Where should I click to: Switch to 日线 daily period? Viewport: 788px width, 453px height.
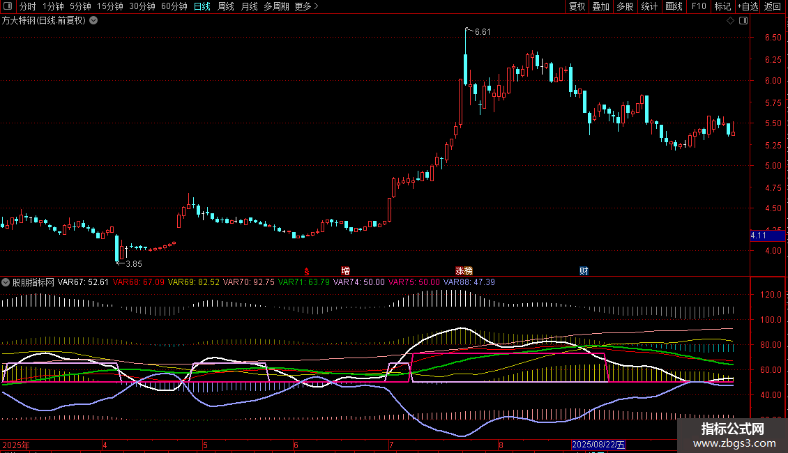202,6
